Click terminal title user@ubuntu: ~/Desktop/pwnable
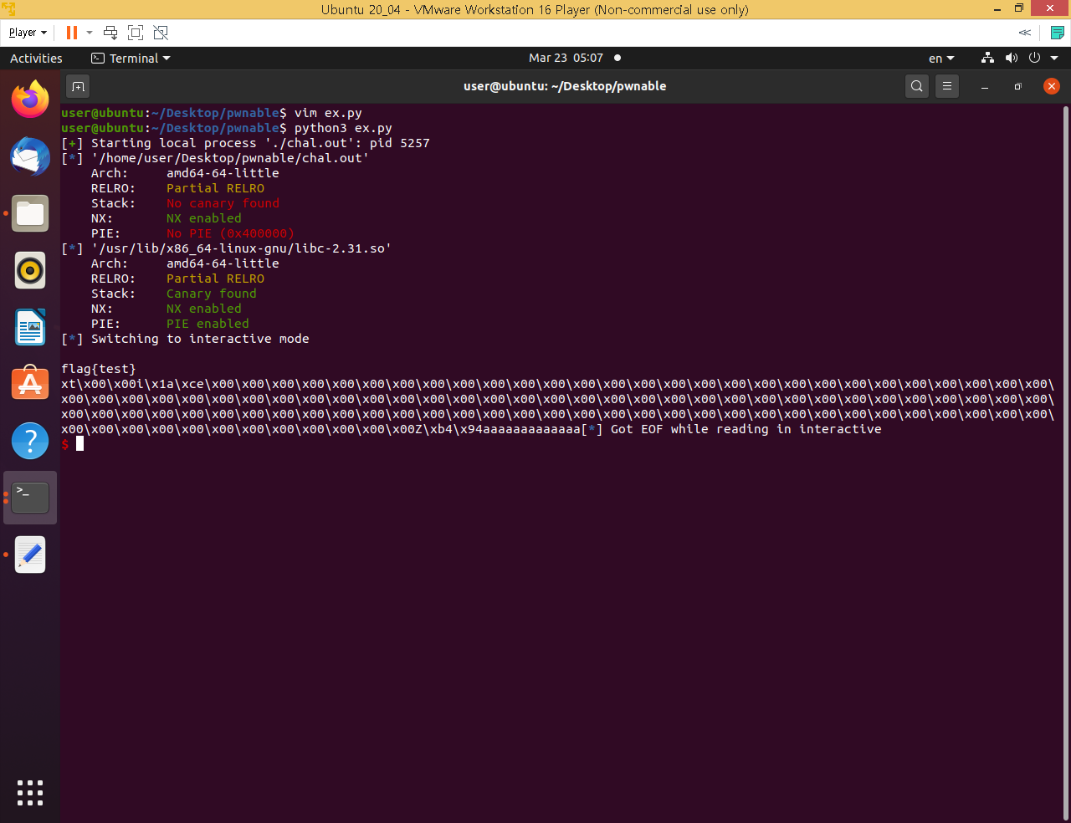Image resolution: width=1071 pixels, height=823 pixels. point(565,86)
